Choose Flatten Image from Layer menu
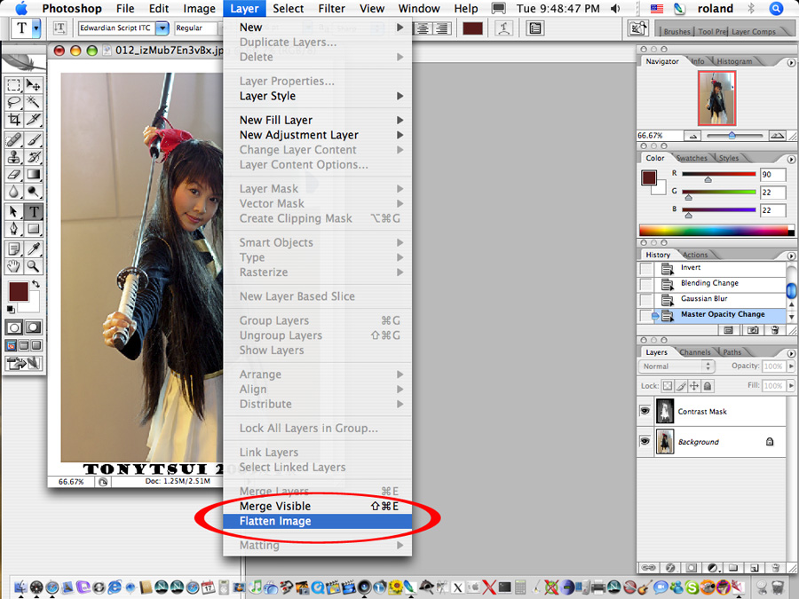This screenshot has height=599, width=799. coord(275,521)
